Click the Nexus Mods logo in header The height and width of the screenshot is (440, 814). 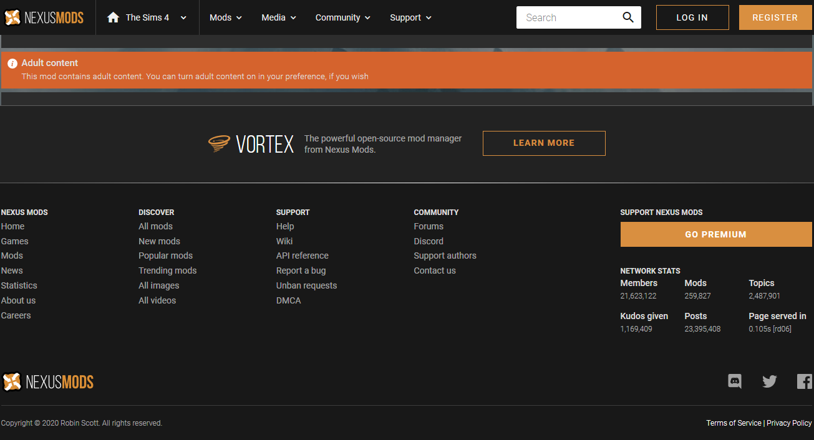pyautogui.click(x=44, y=17)
